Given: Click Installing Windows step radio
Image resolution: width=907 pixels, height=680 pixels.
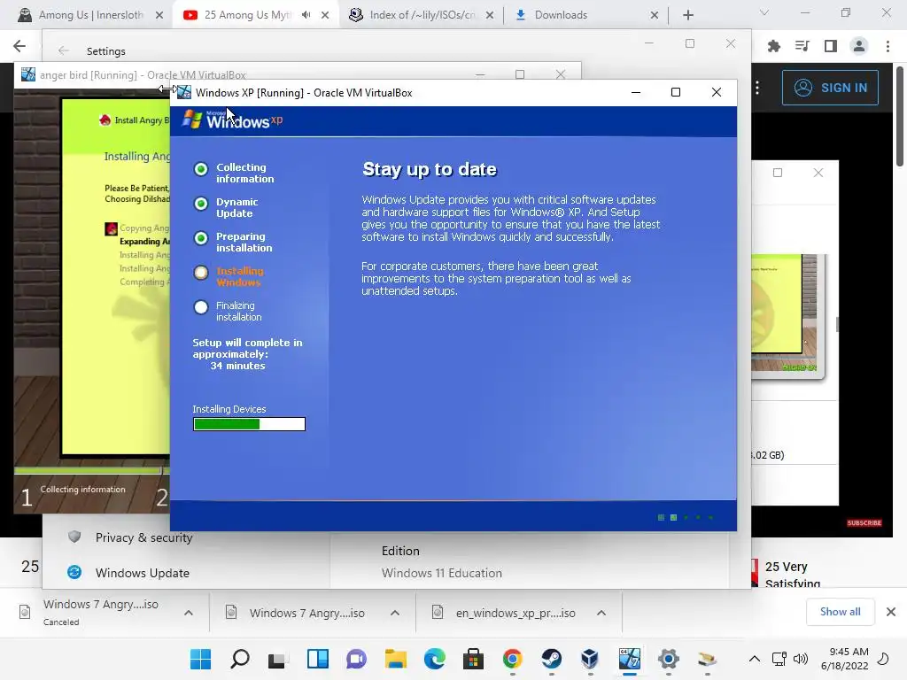Looking at the screenshot, I should (x=201, y=273).
